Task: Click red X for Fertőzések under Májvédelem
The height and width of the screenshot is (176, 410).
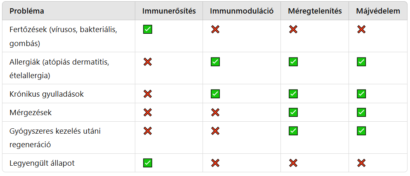Action: [361, 29]
